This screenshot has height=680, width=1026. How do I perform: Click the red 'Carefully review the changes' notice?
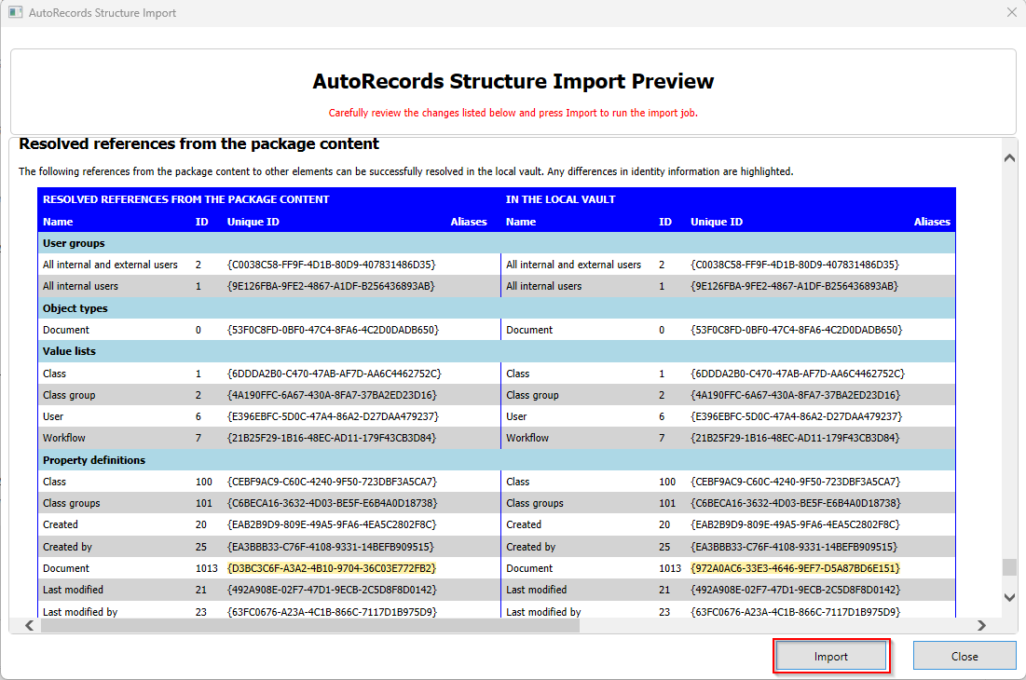[x=513, y=113]
